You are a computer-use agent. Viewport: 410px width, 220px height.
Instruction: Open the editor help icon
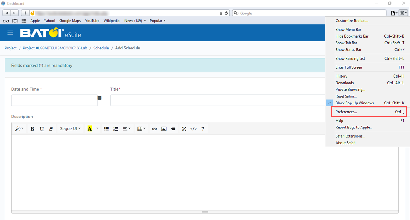[x=203, y=129]
